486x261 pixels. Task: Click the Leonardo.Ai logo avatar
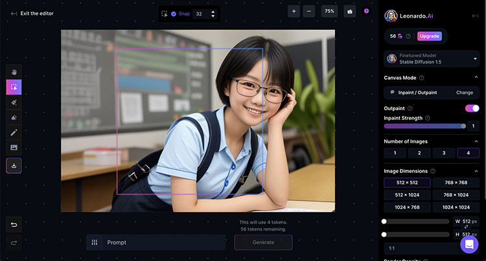point(391,16)
